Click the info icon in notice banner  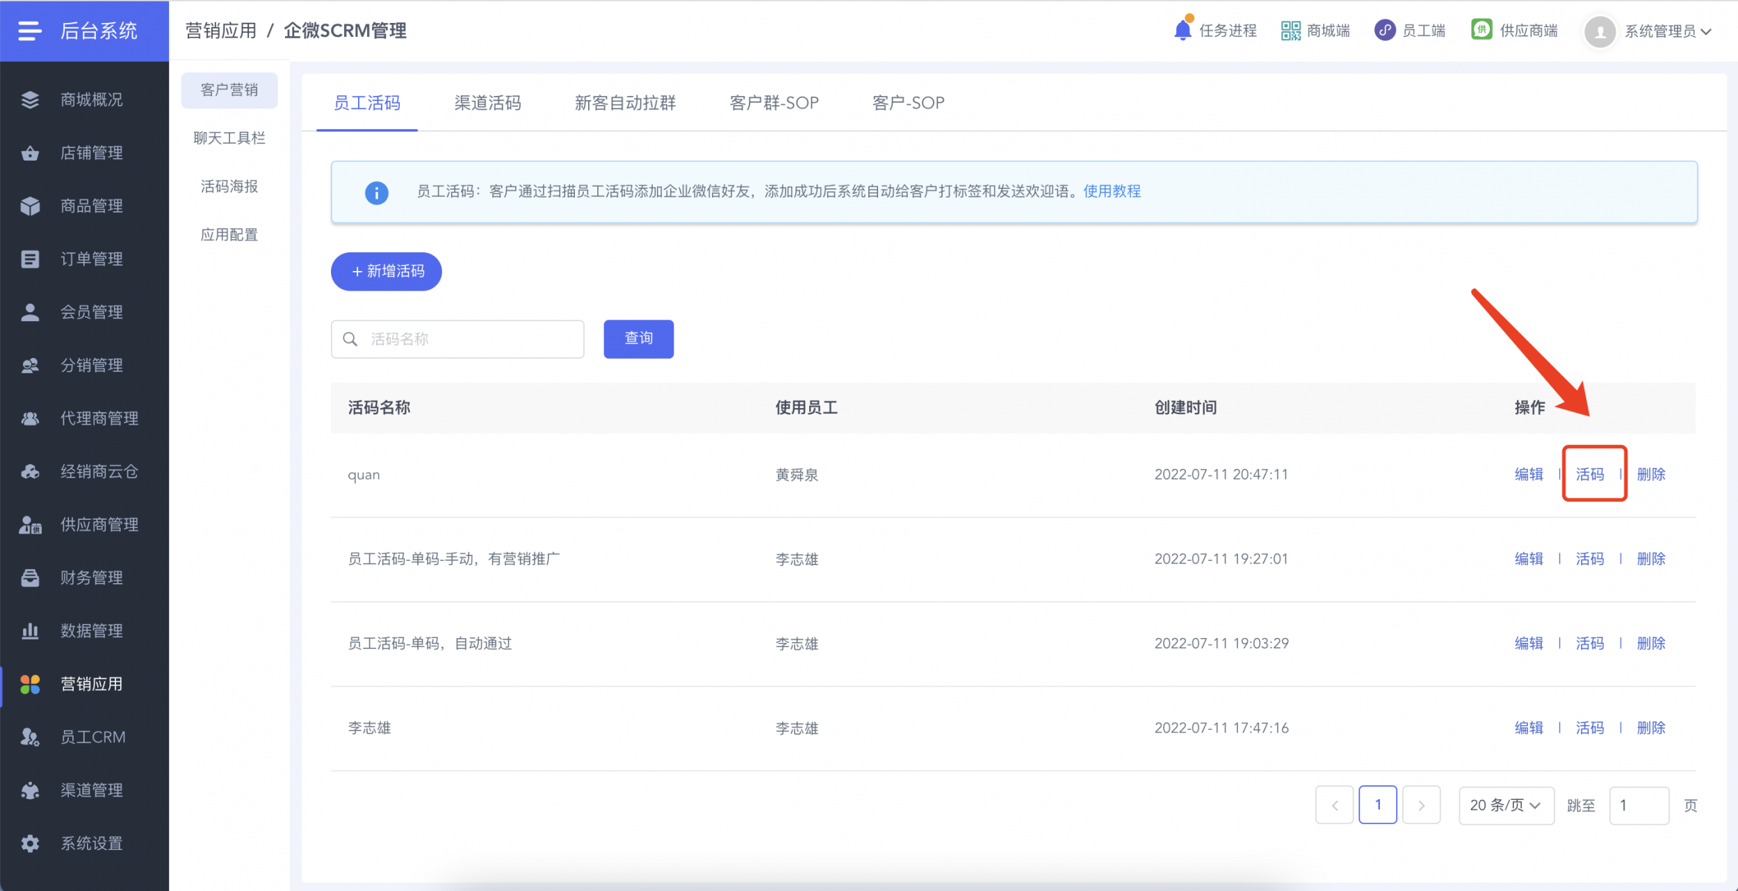377,193
